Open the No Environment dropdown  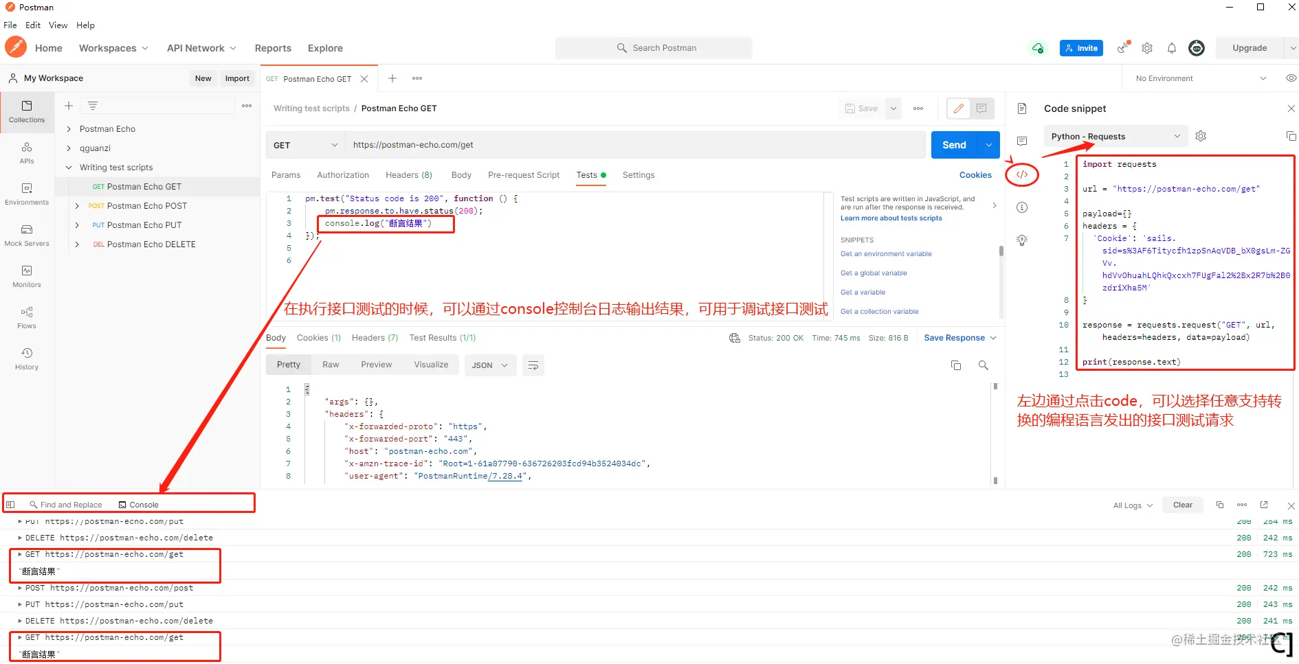click(x=1201, y=78)
